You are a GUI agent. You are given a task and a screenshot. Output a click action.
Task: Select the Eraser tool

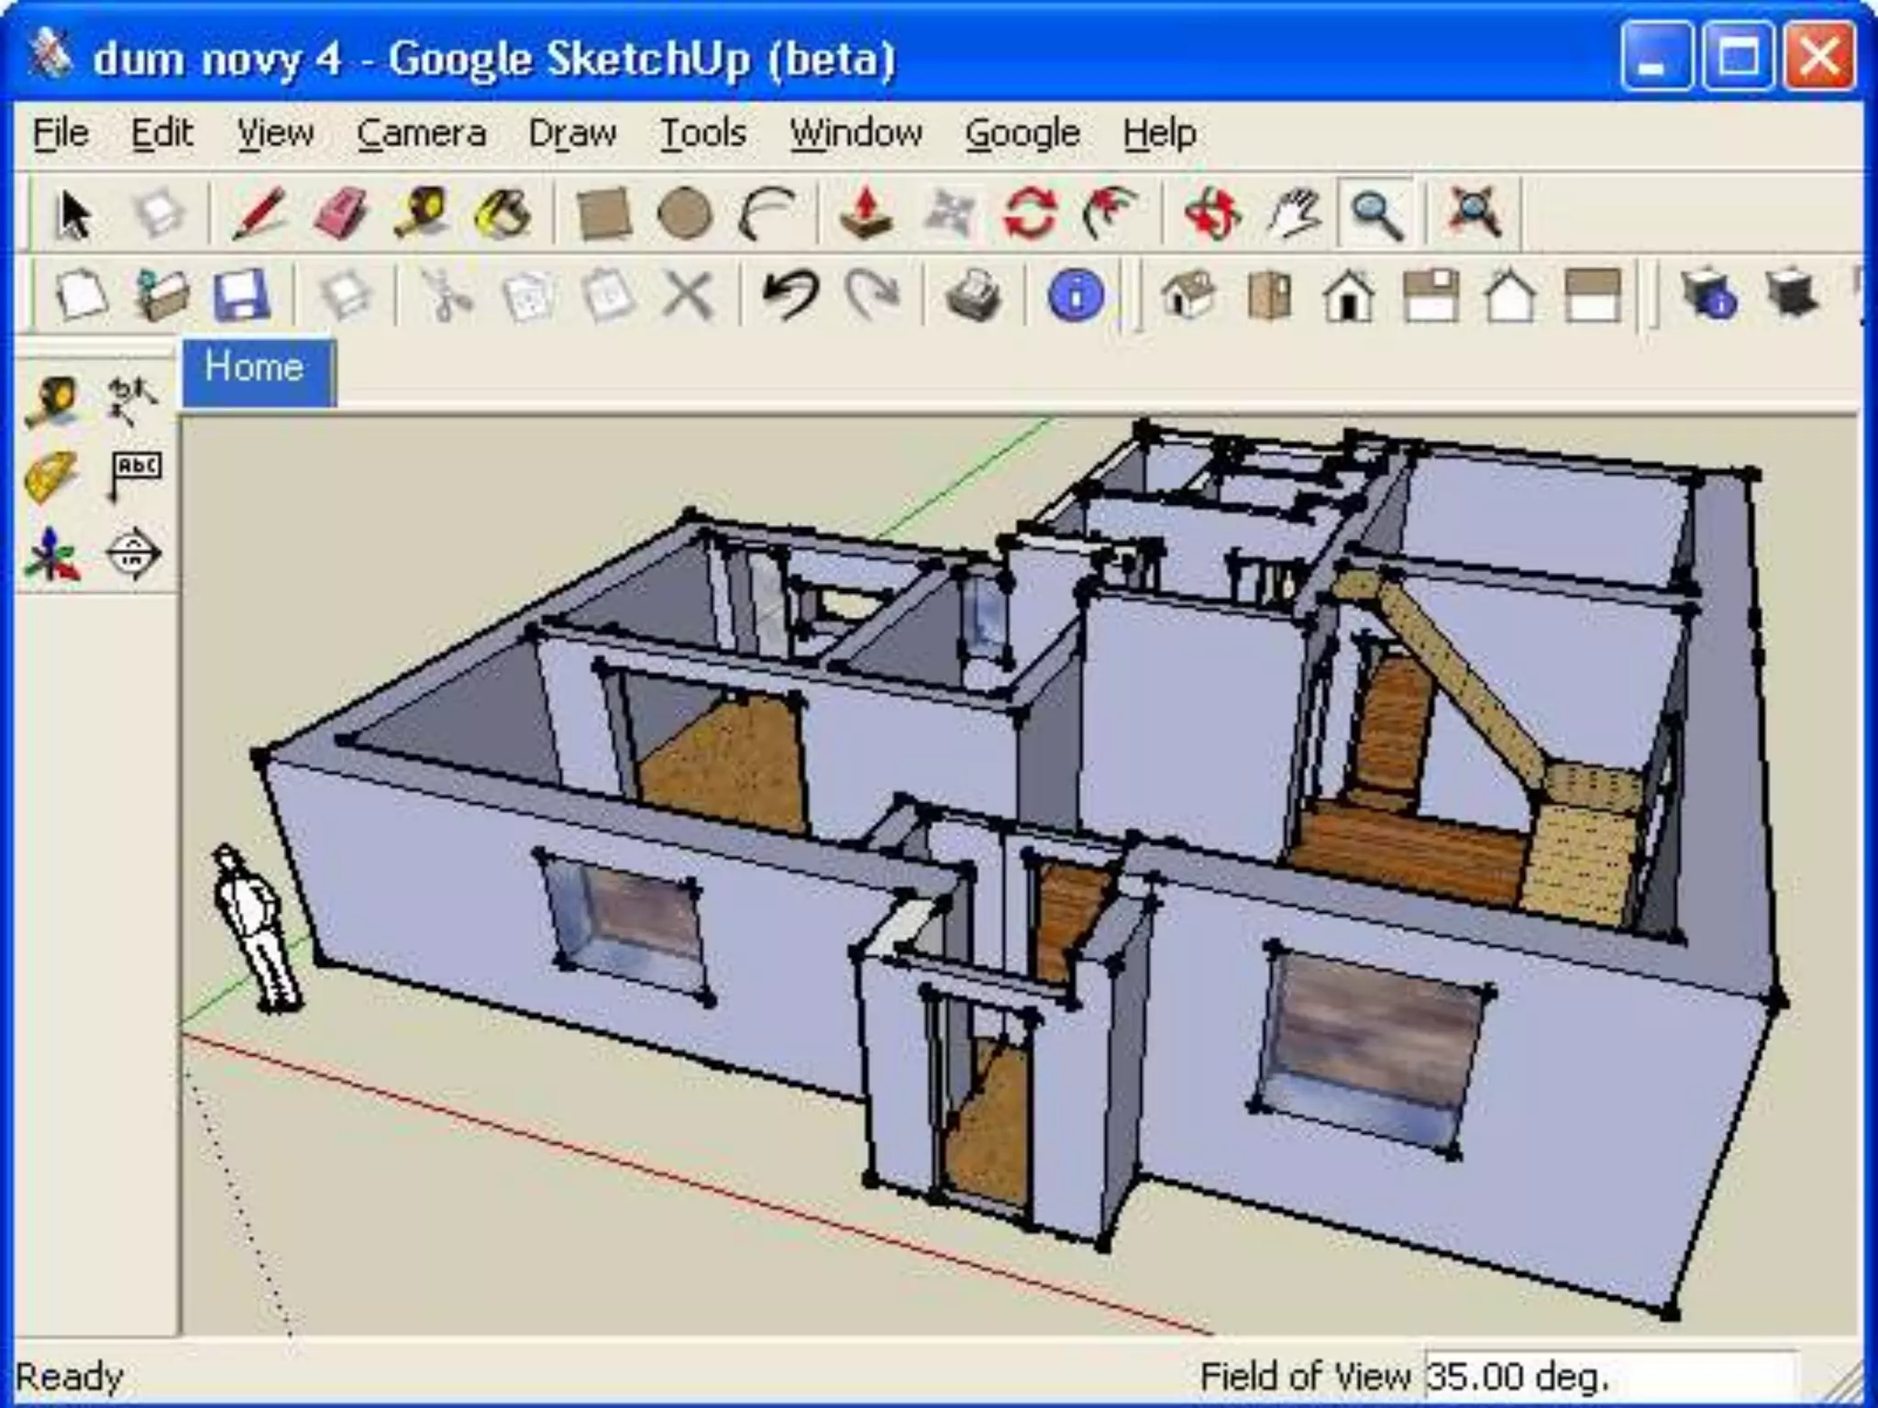coord(339,214)
